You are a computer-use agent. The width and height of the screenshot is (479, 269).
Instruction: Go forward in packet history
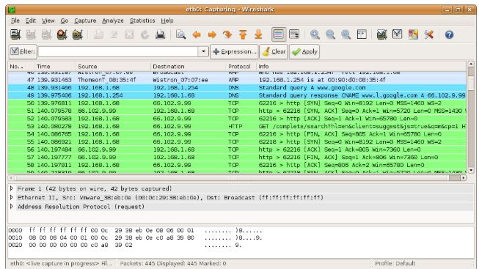[x=212, y=34]
